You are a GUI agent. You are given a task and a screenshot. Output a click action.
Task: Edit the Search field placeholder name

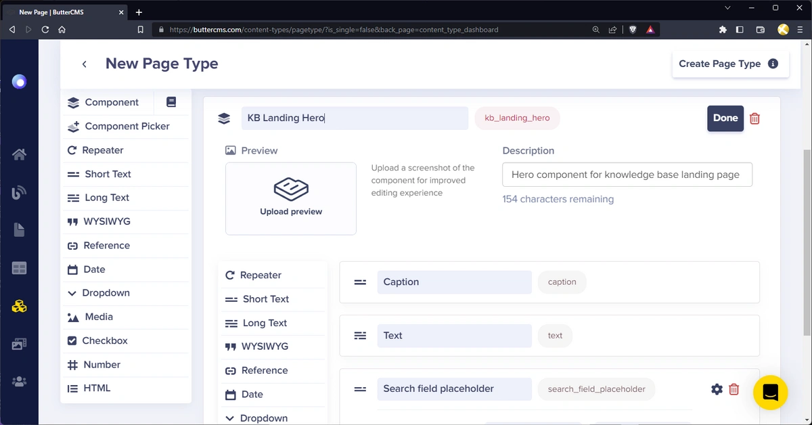pyautogui.click(x=455, y=389)
